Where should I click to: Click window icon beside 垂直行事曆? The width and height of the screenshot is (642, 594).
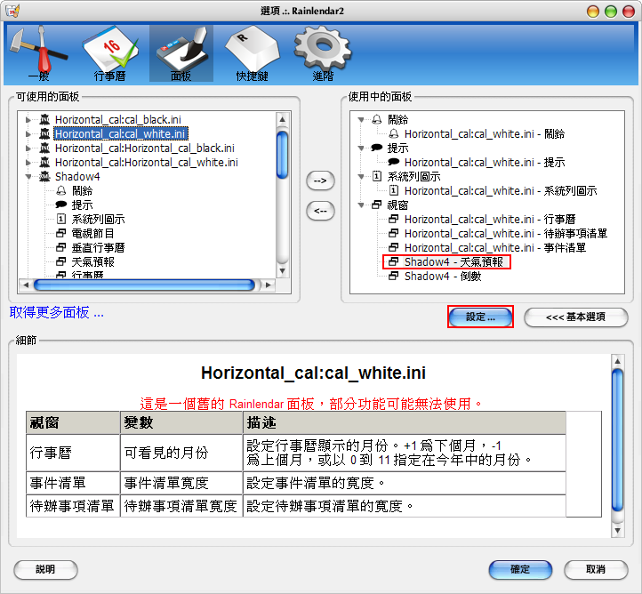(x=61, y=248)
